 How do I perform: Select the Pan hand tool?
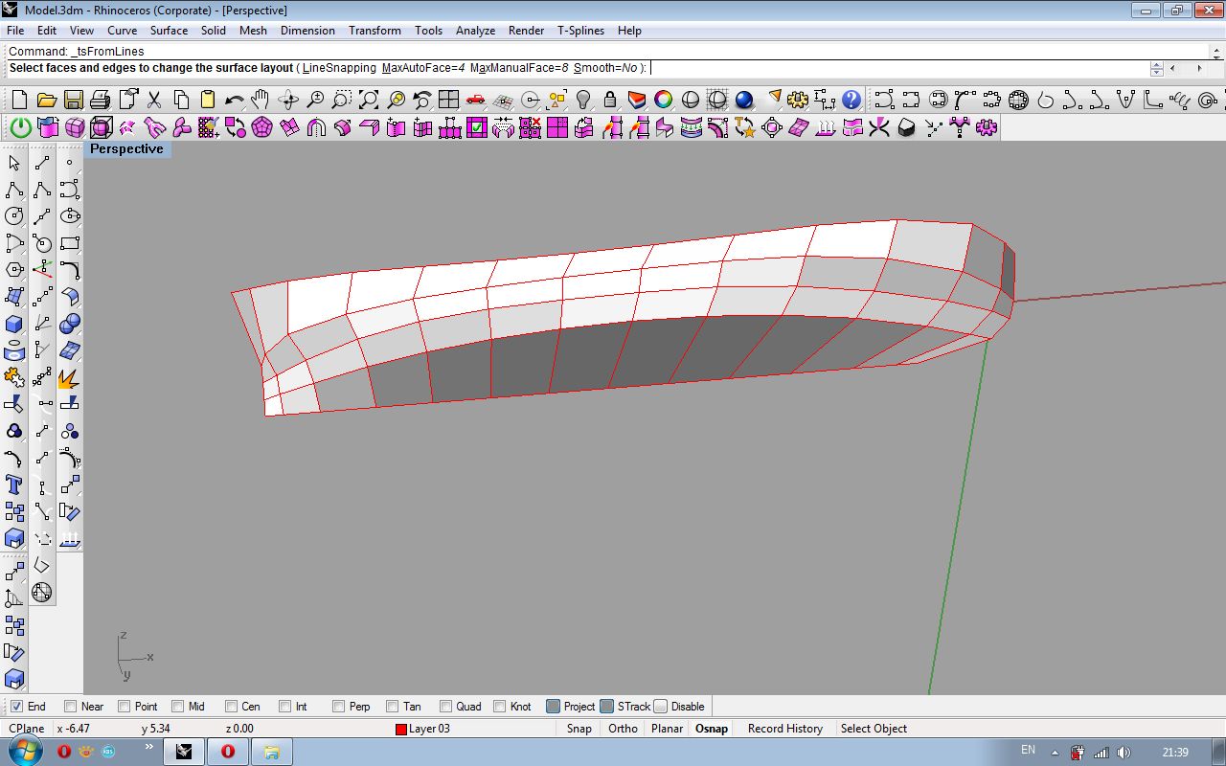coord(261,100)
